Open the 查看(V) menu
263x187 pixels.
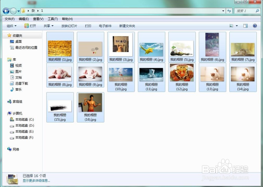38,19
